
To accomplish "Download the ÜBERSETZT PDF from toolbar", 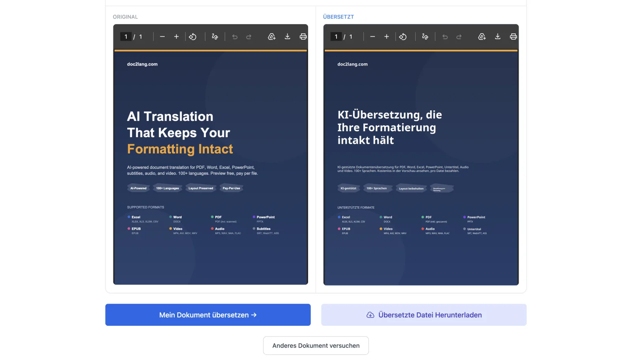I will (498, 37).
